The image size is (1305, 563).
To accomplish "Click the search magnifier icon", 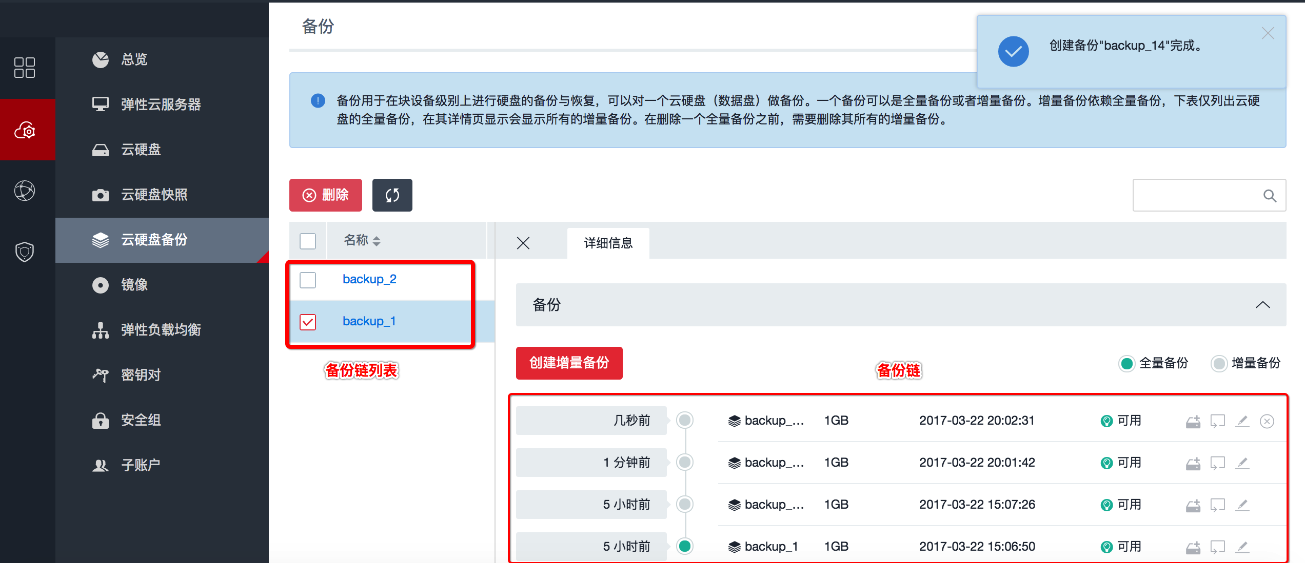I will coord(1270,196).
